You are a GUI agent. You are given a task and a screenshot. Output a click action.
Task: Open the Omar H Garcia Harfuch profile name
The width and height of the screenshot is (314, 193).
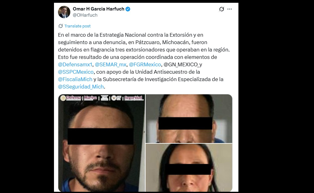pyautogui.click(x=98, y=9)
